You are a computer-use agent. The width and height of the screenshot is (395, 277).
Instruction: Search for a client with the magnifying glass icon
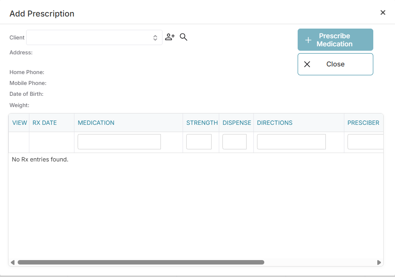(x=183, y=37)
